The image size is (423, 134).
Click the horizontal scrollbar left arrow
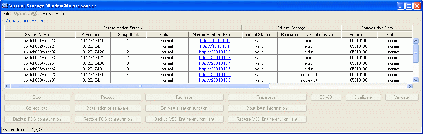[x=7, y=86]
